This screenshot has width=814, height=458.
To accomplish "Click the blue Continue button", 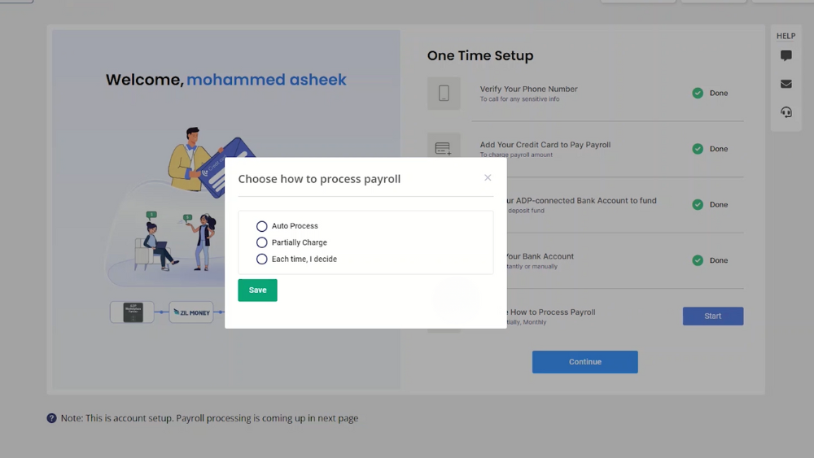I will coord(585,362).
